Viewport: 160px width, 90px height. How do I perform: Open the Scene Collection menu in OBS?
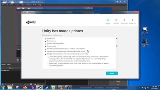(26, 5)
